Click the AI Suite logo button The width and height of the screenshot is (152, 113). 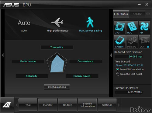tap(7, 105)
